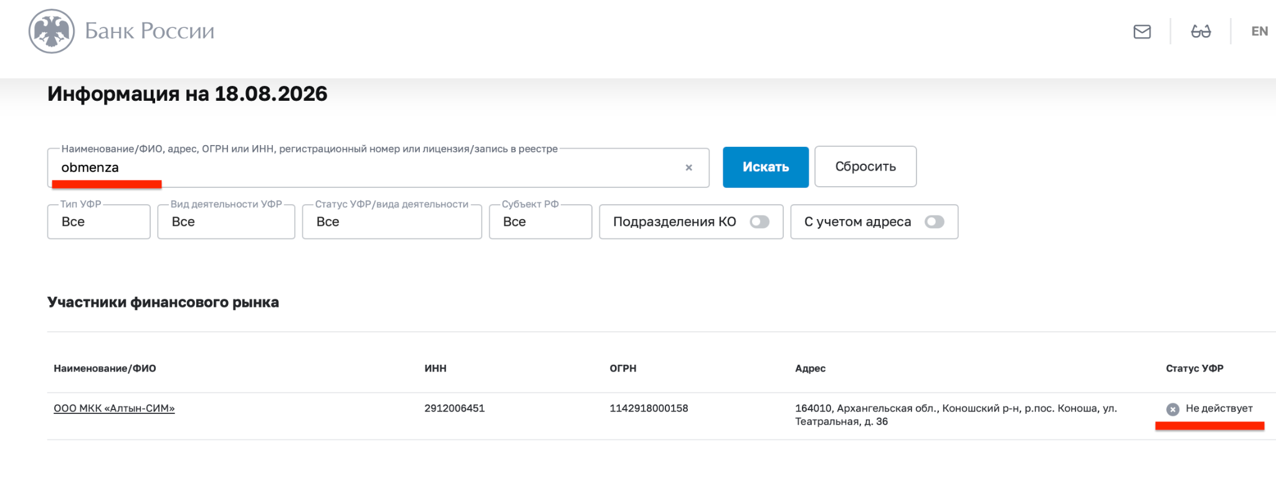Click the 'Статус УФР' column header
The width and height of the screenshot is (1276, 483).
coord(1194,368)
